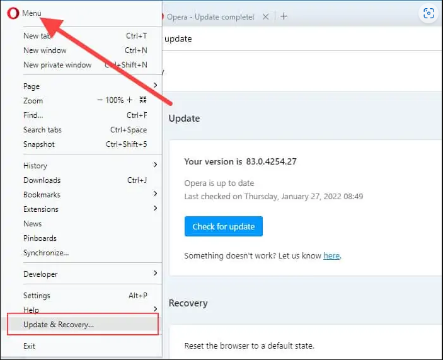Choose New window from the menu

(85, 50)
